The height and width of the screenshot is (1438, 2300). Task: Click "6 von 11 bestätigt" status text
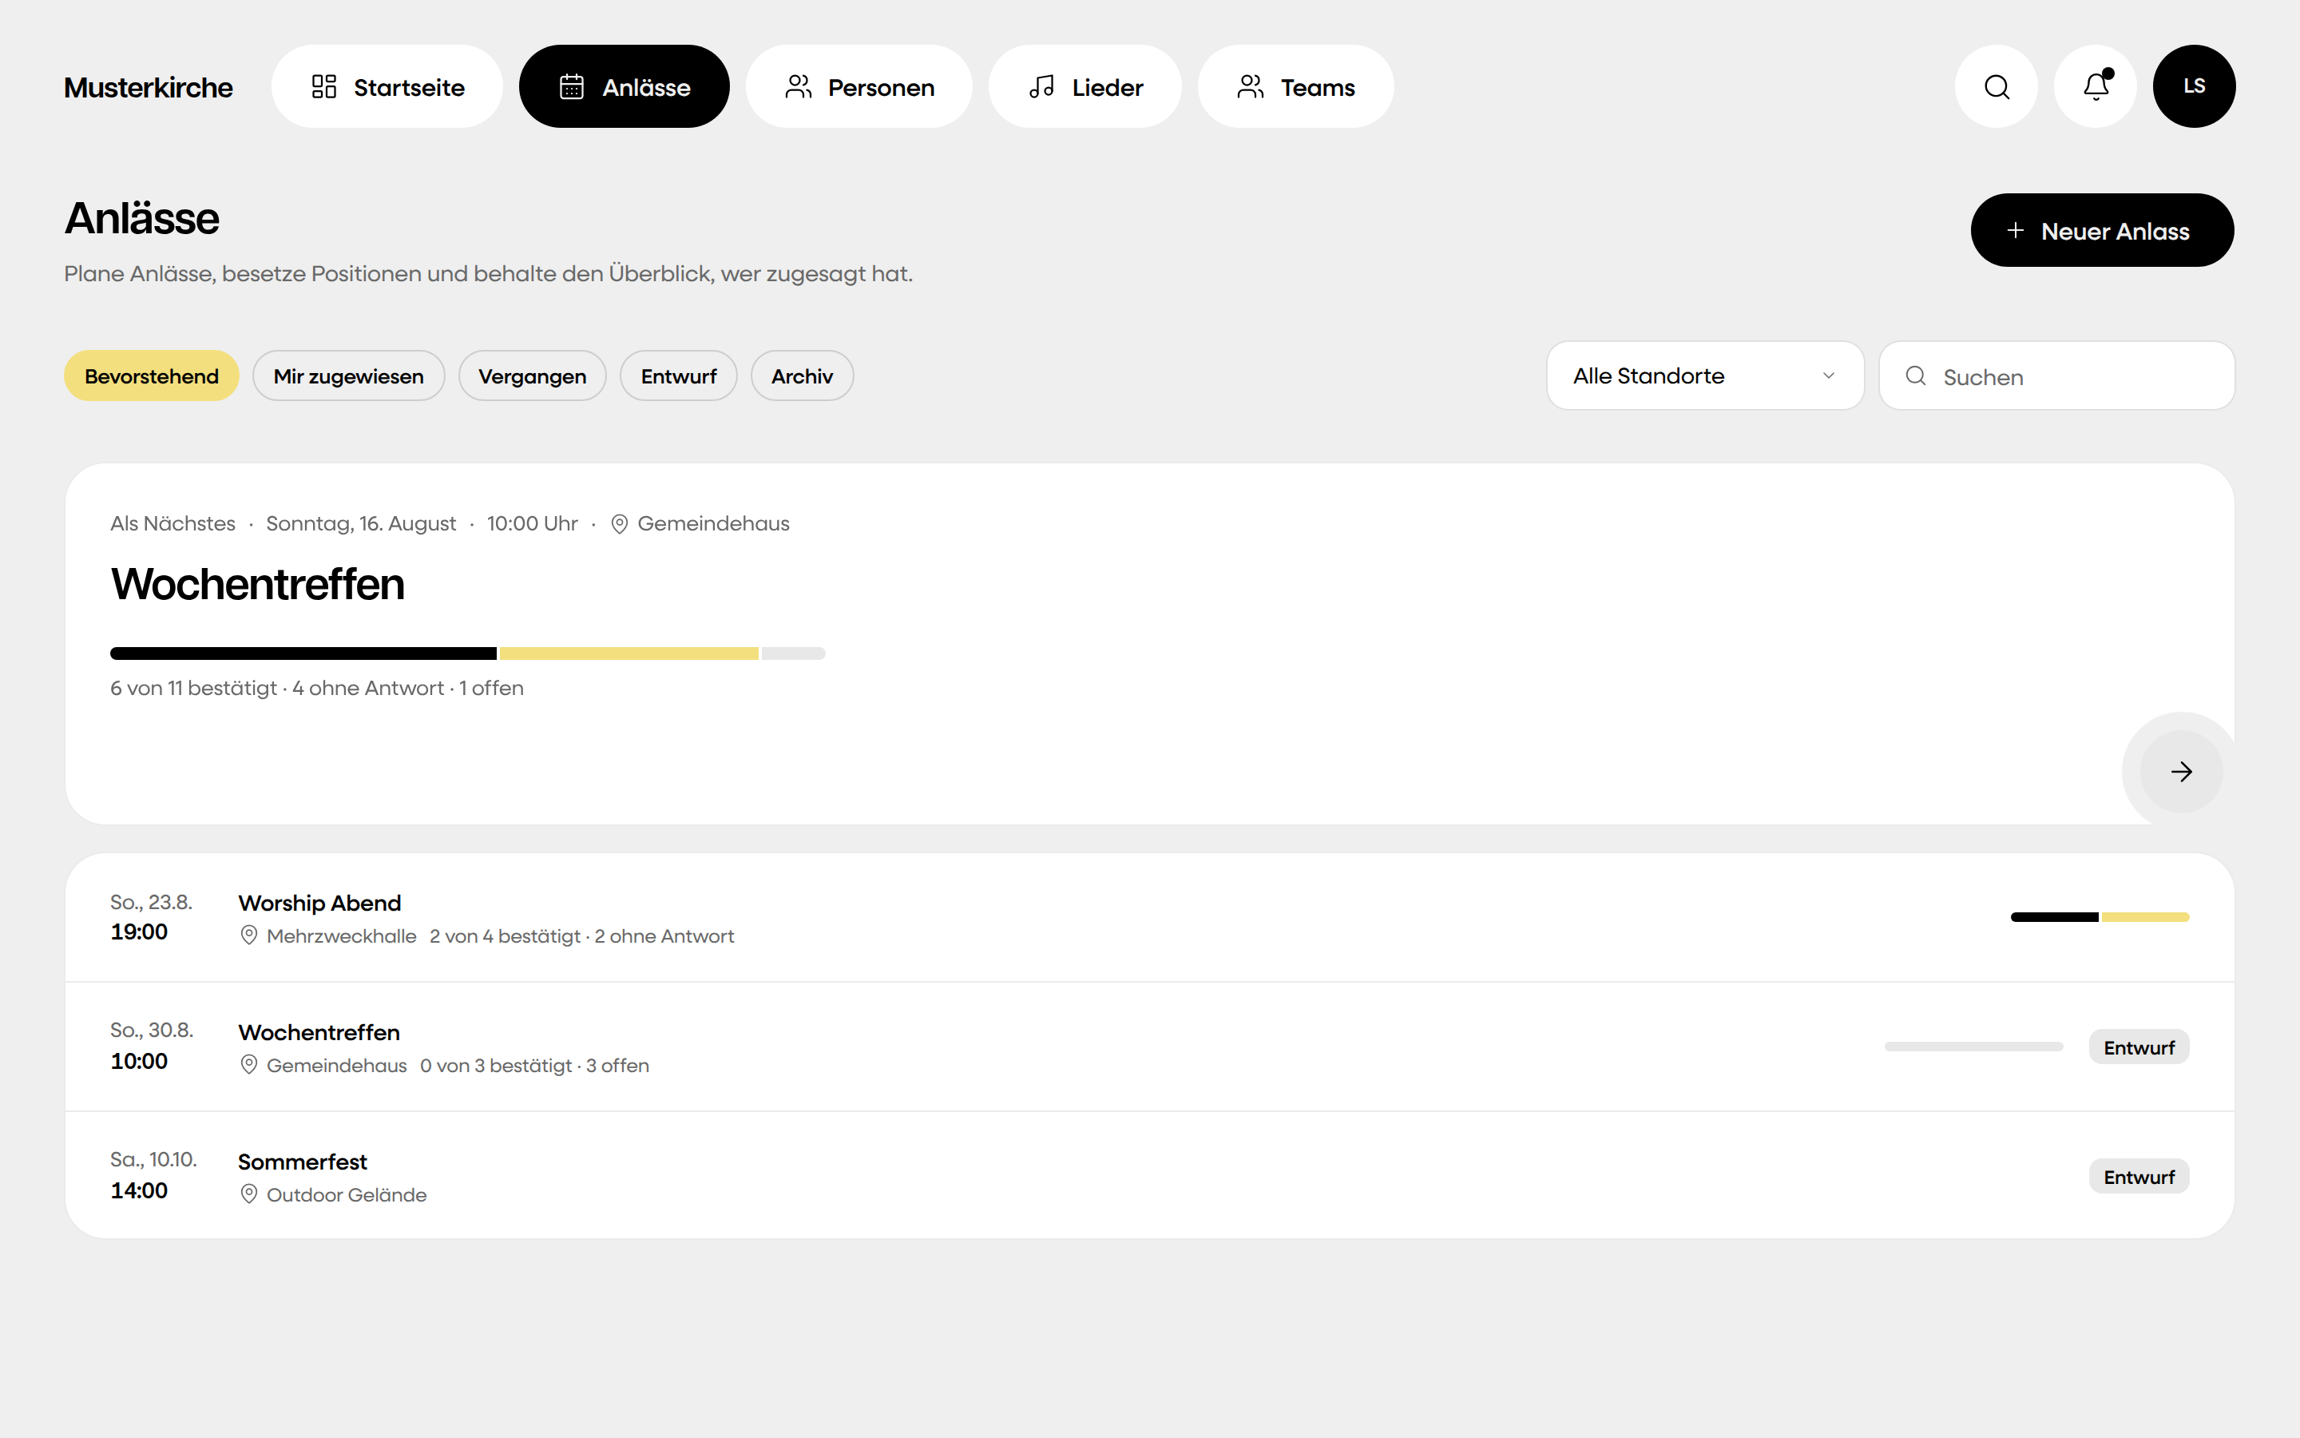(x=194, y=688)
